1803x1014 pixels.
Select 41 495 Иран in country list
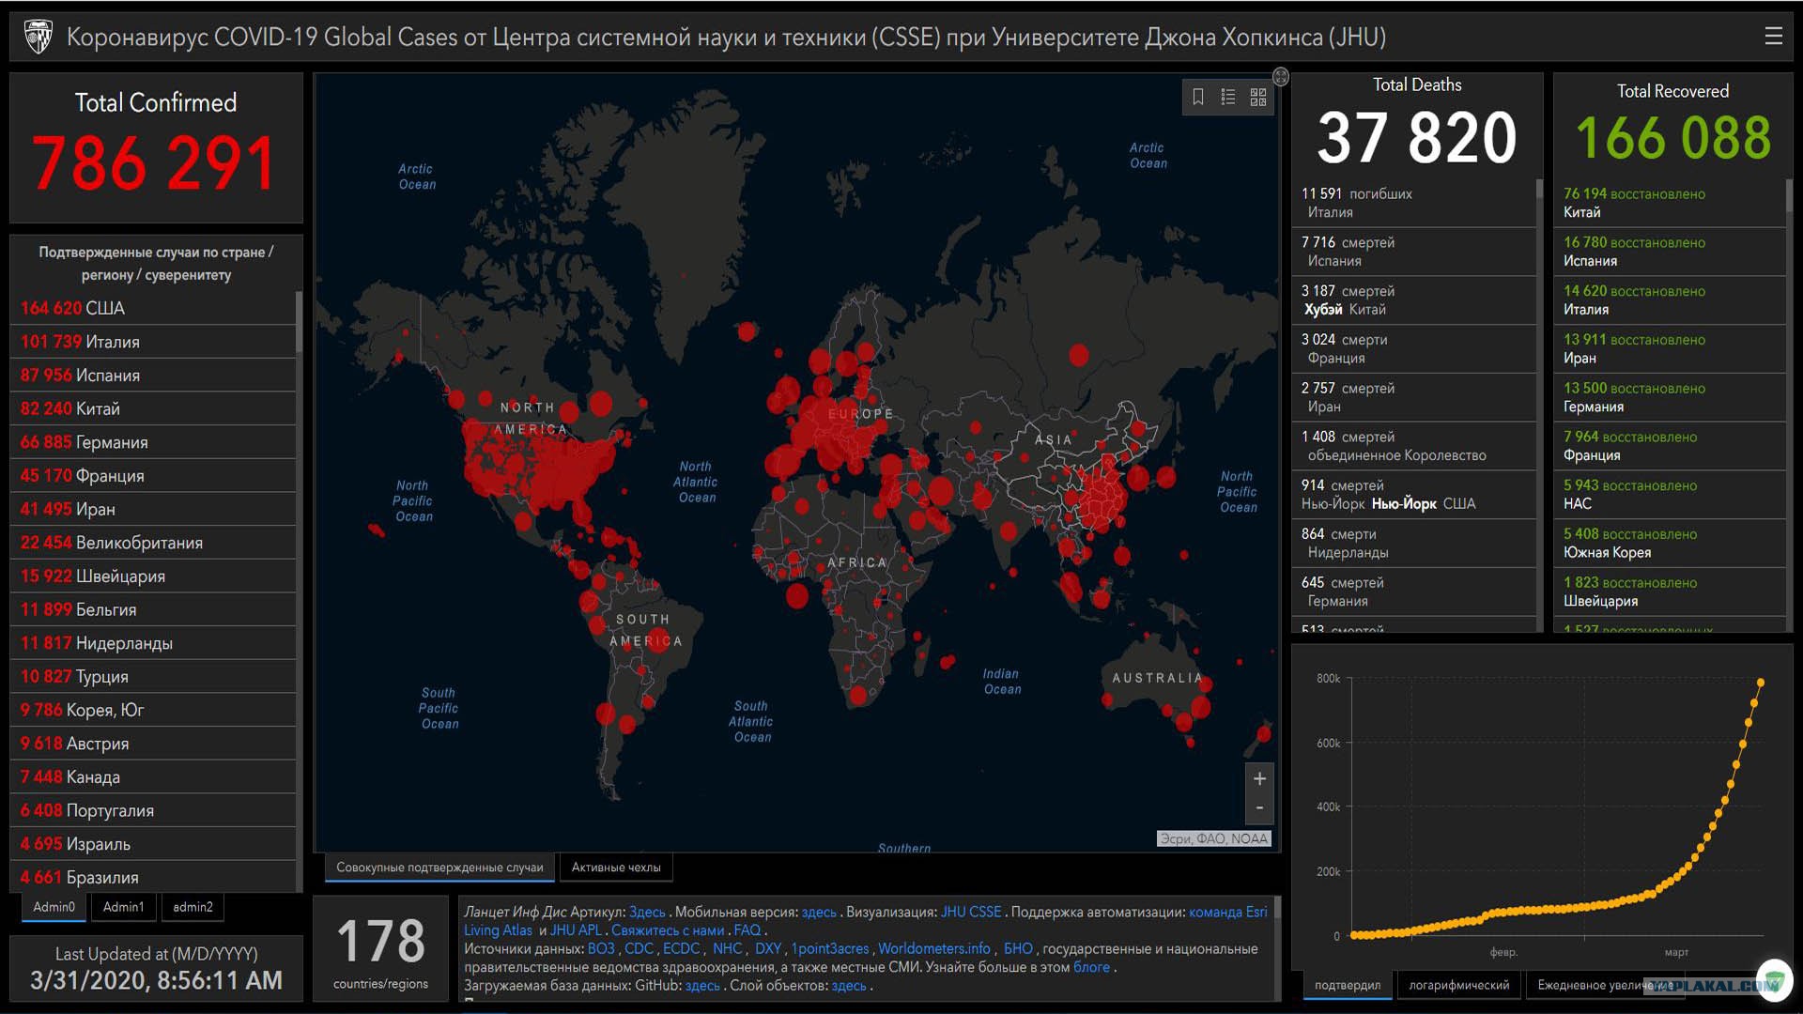[153, 510]
